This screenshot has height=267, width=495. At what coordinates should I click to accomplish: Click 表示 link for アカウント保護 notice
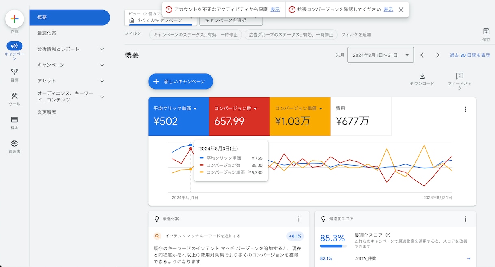(x=275, y=9)
